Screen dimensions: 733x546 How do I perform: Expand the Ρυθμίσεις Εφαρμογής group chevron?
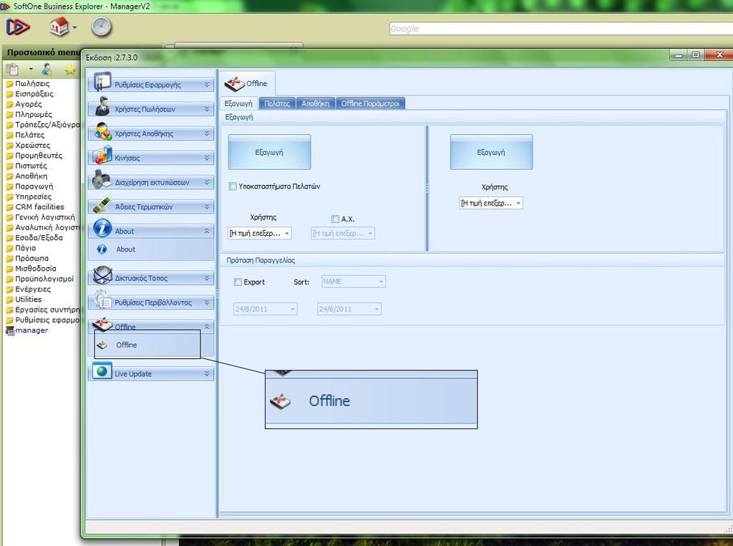[x=207, y=85]
